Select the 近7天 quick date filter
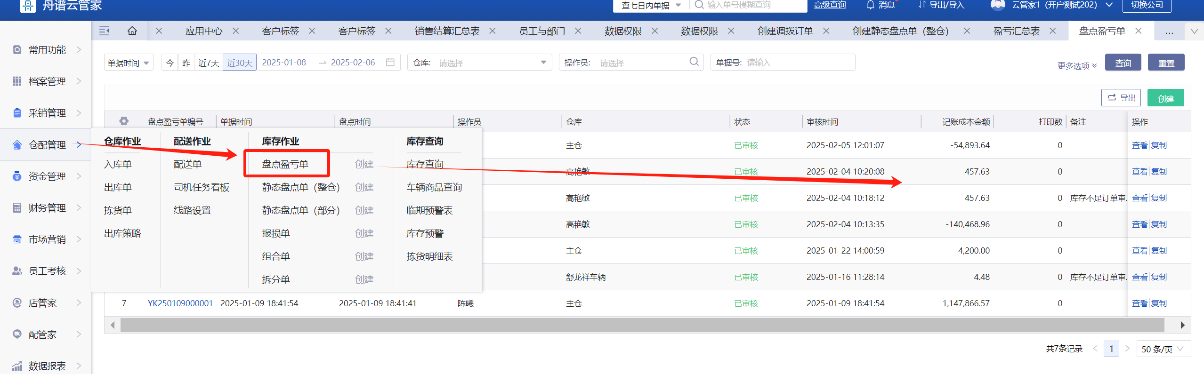1204x374 pixels. pos(209,63)
